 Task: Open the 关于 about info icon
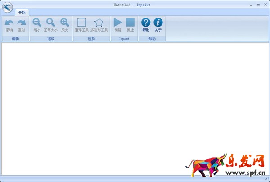click(x=158, y=23)
